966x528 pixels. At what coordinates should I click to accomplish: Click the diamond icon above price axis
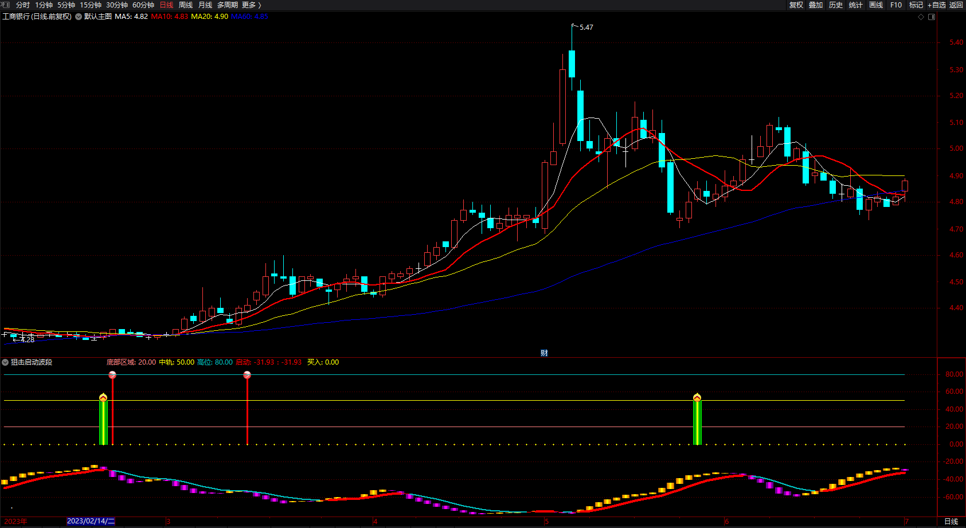[x=921, y=17]
